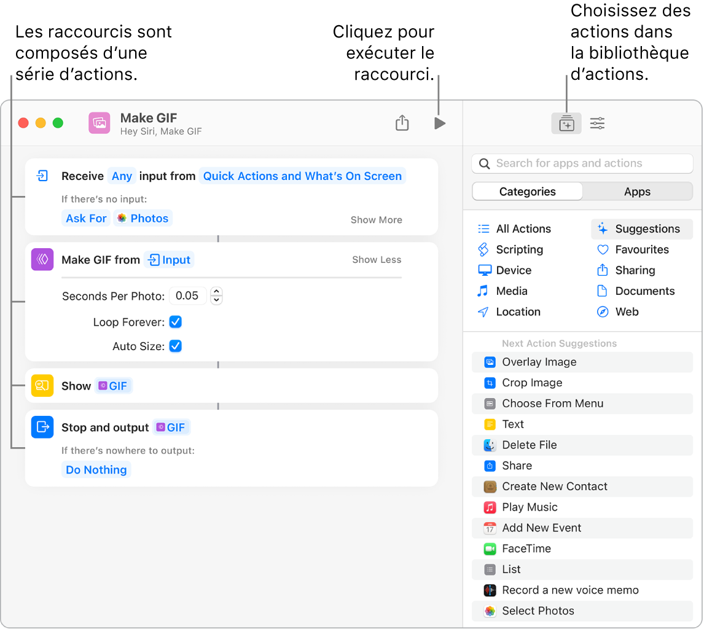Increase Seconds Per Photo stepper
The width and height of the screenshot is (704, 629).
pyautogui.click(x=216, y=292)
